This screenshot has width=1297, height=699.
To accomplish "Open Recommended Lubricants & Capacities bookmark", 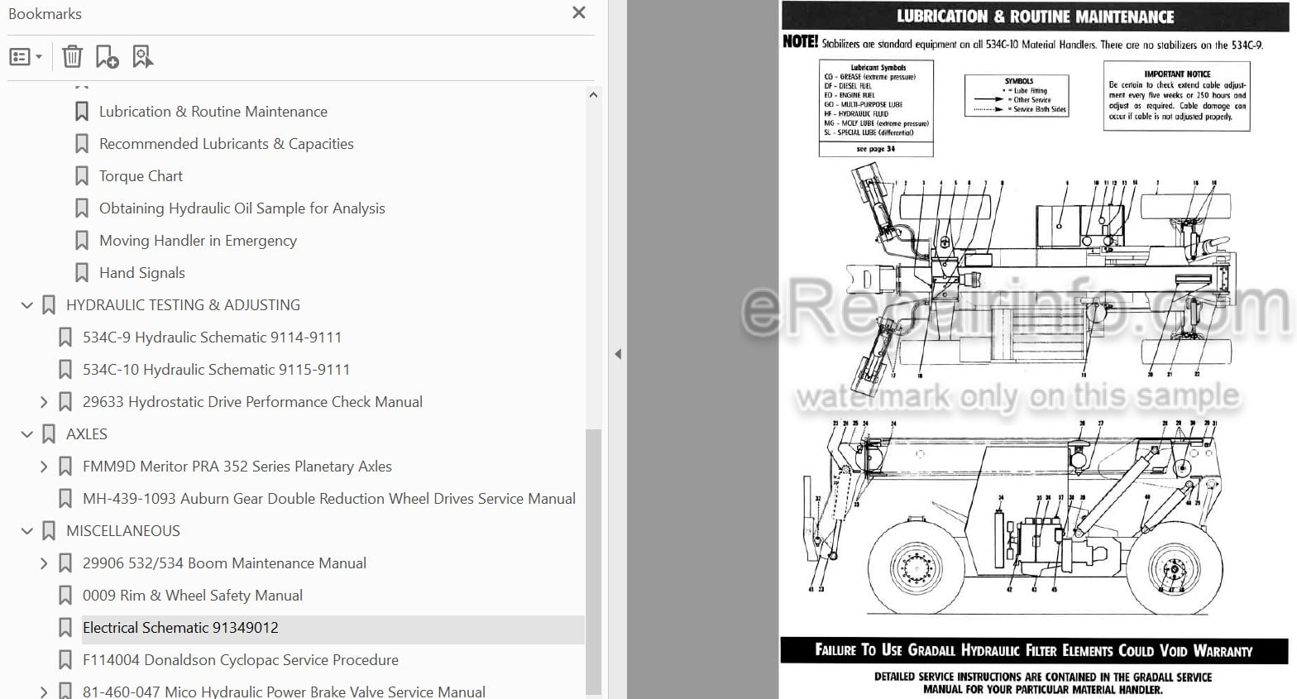I will click(227, 144).
